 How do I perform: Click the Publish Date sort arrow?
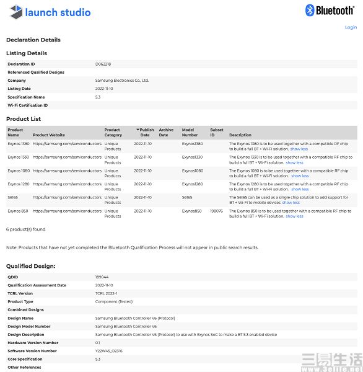click(138, 130)
